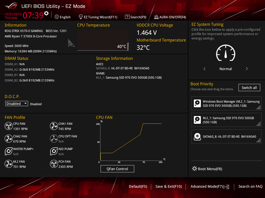This screenshot has height=198, width=265.
Task: Open Search(F9)
Action: tap(138, 17)
